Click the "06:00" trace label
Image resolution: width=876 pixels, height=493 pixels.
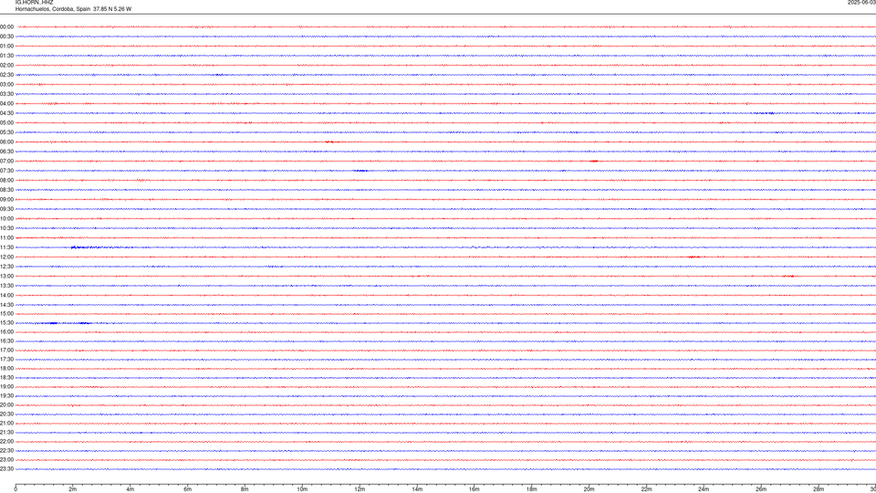coord(6,142)
